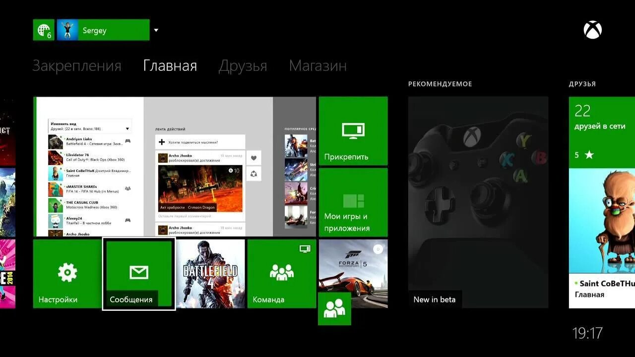Image resolution: width=635 pixels, height=357 pixels.
Task: Switch to the Главная tab
Action: [x=170, y=65]
